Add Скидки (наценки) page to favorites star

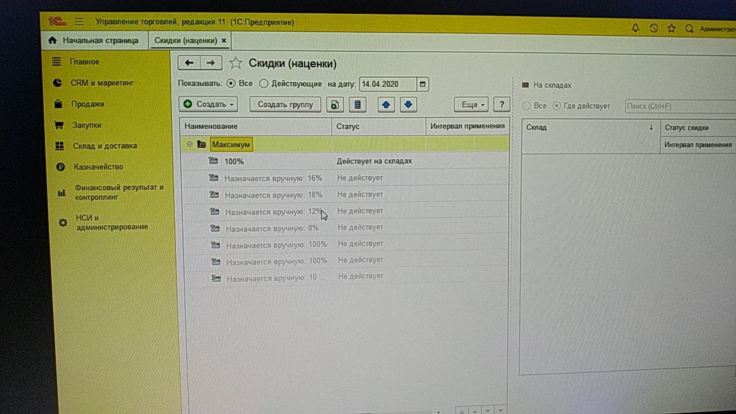tap(235, 63)
